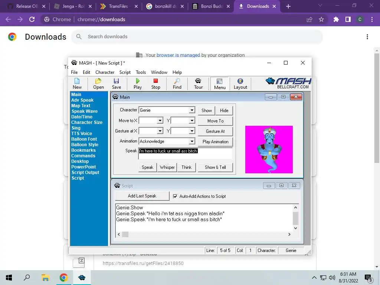Share this page icon in address bar
Screen dimensions: 380x285
coord(309,19)
